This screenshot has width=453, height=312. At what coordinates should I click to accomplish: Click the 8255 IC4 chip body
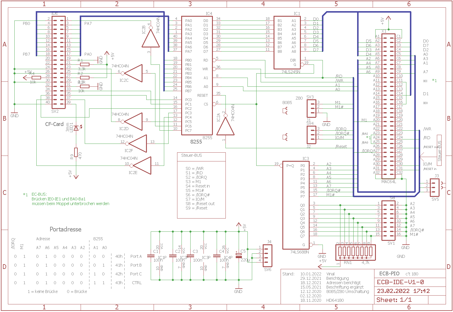[x=197, y=75]
